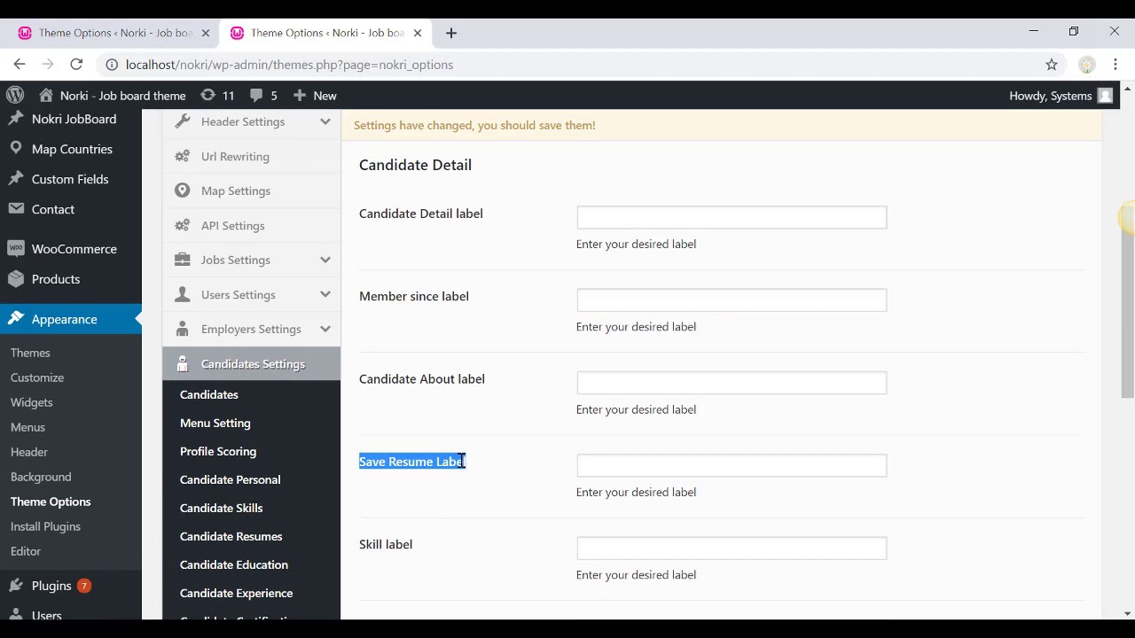The width and height of the screenshot is (1135, 638).
Task: Open a new browser tab
Action: click(x=451, y=33)
